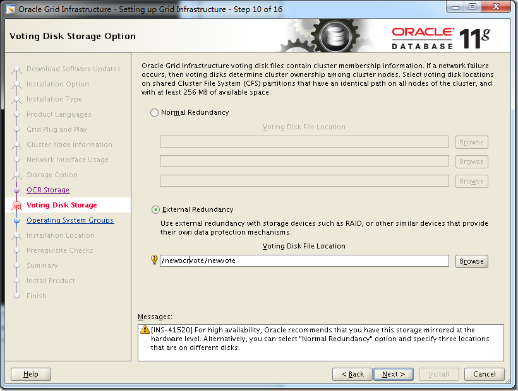Click the Finish step

(37, 296)
